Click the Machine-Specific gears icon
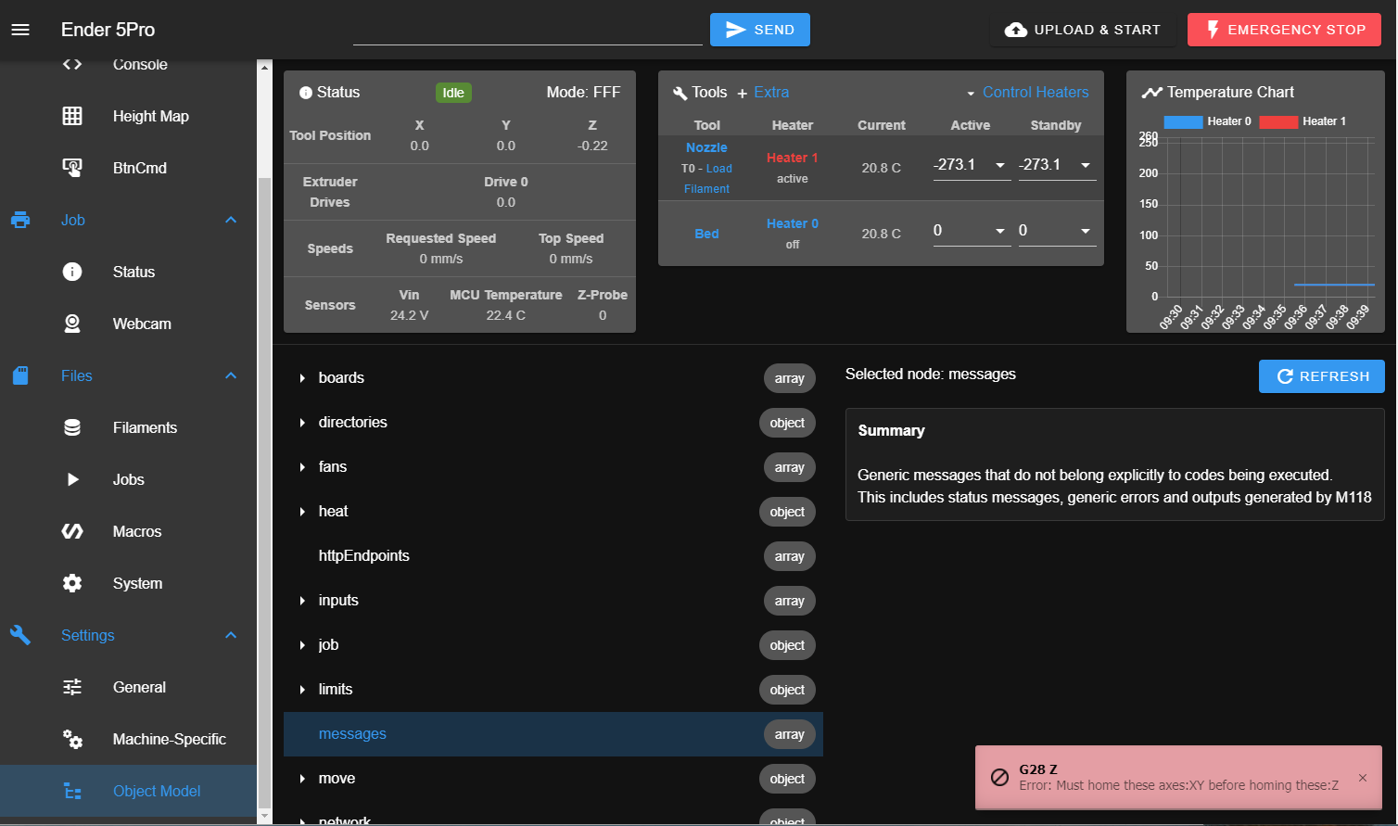Viewport: 1398px width, 826px height. point(72,739)
